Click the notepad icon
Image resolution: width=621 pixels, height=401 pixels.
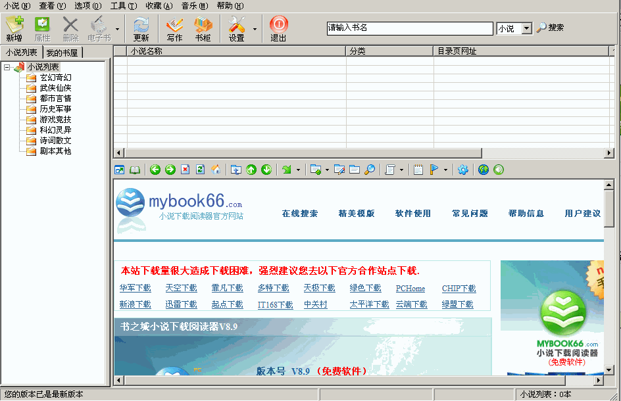pyautogui.click(x=418, y=170)
